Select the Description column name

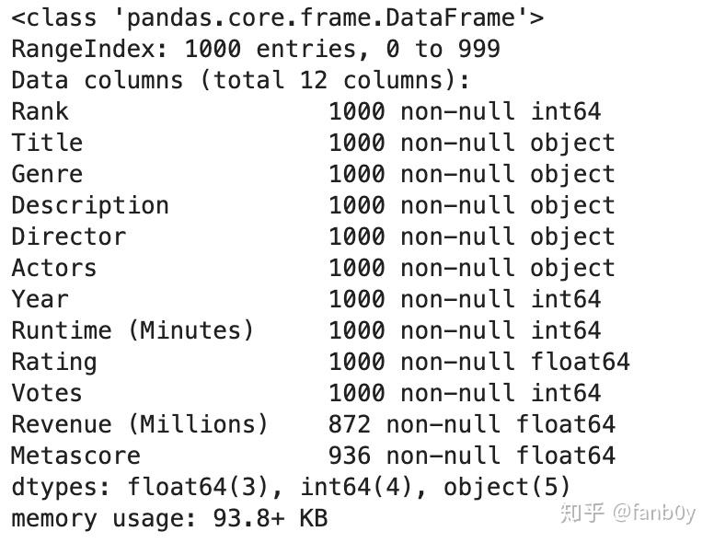[x=90, y=205]
